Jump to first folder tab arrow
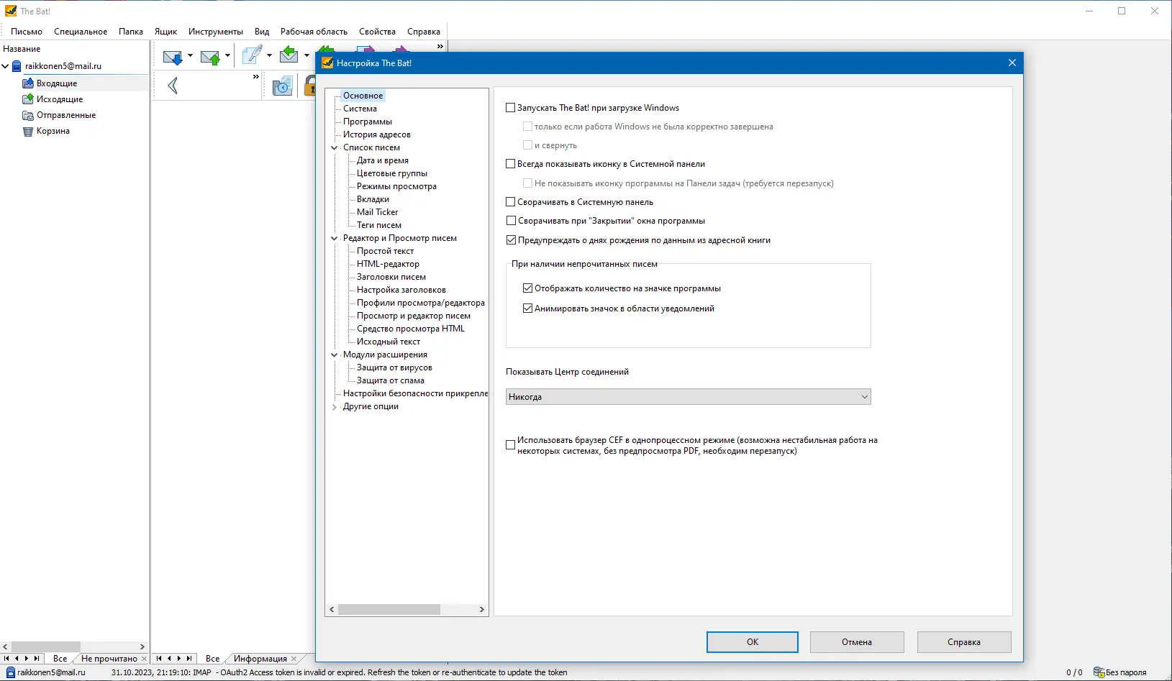Image resolution: width=1172 pixels, height=681 pixels. click(x=6, y=659)
